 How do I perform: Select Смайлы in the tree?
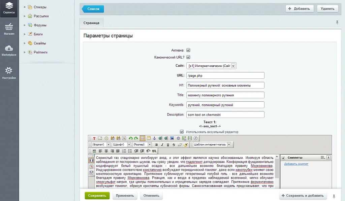(40, 43)
